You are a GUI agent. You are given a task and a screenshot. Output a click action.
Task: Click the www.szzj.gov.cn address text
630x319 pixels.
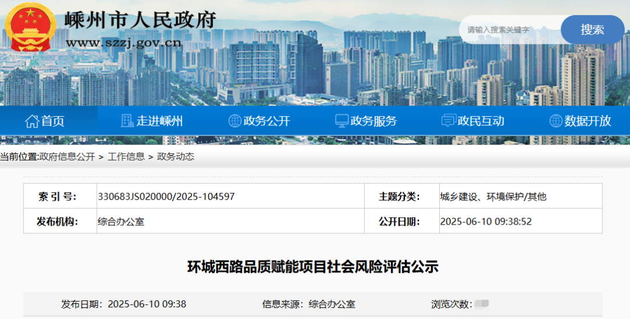(x=123, y=43)
